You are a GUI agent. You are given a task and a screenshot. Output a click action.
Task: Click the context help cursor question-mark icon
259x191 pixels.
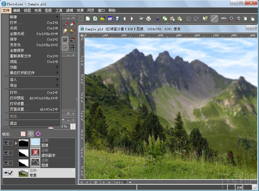click(205, 19)
